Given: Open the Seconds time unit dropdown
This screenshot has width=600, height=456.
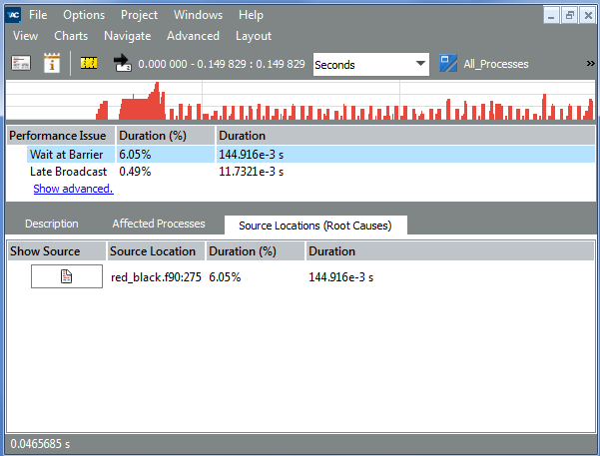Looking at the screenshot, I should 370,64.
